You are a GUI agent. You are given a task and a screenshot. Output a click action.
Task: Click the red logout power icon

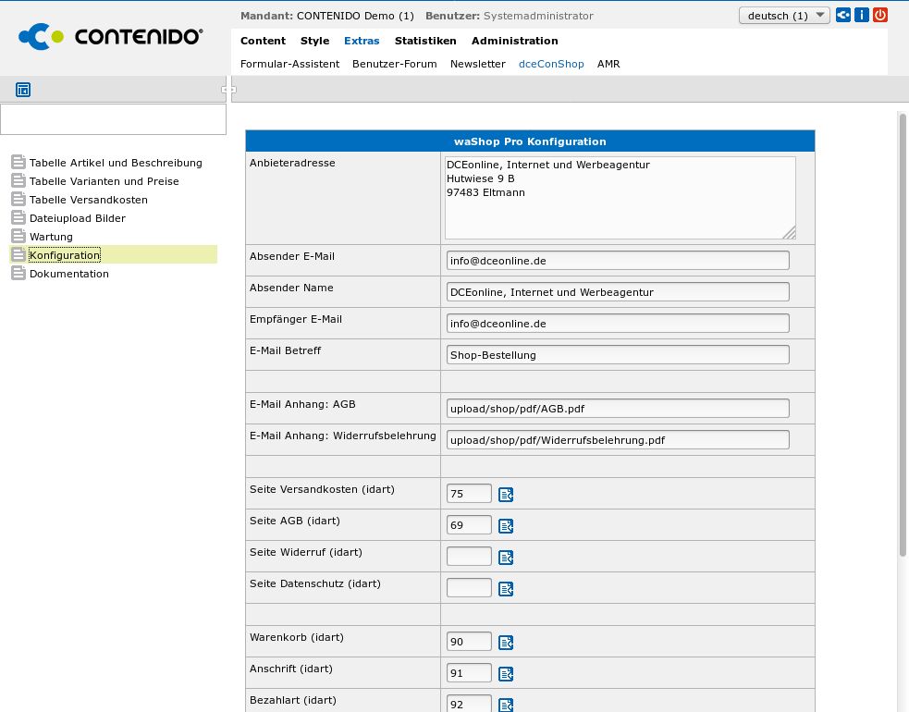coord(880,15)
